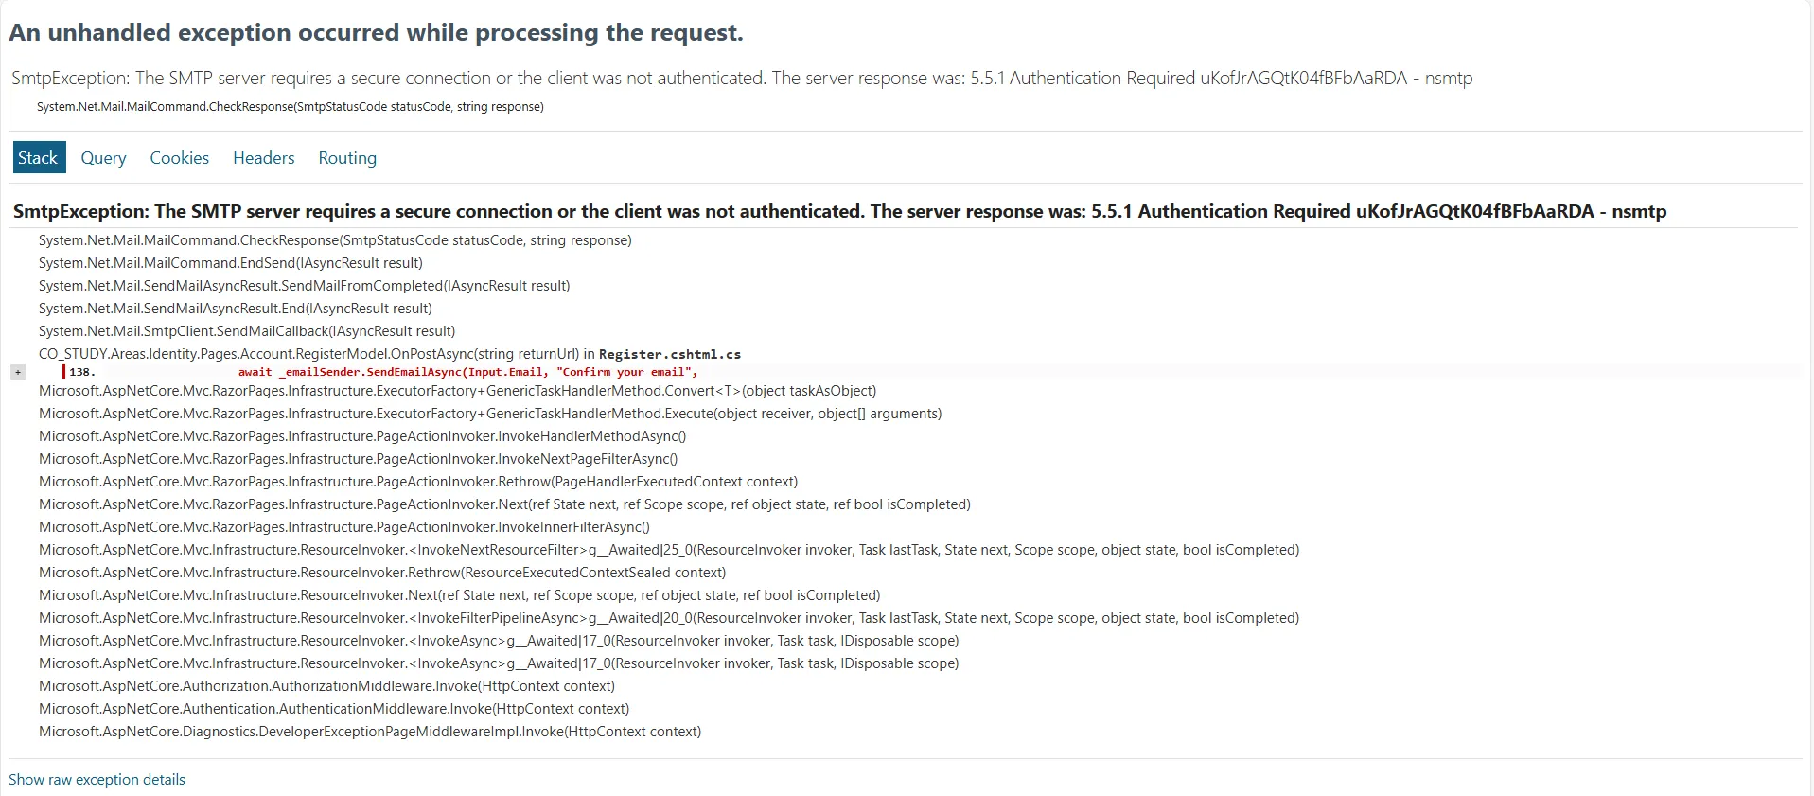Switch to the Routing tab

(x=347, y=158)
